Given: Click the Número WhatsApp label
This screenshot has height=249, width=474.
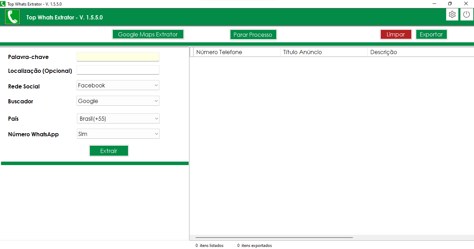Looking at the screenshot, I should pyautogui.click(x=33, y=134).
